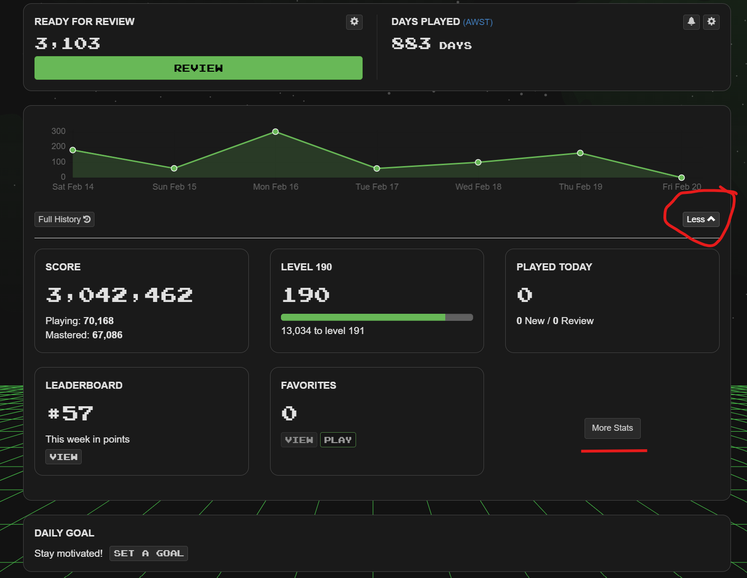The height and width of the screenshot is (578, 747).
Task: Click the More Stats button
Action: 612,428
